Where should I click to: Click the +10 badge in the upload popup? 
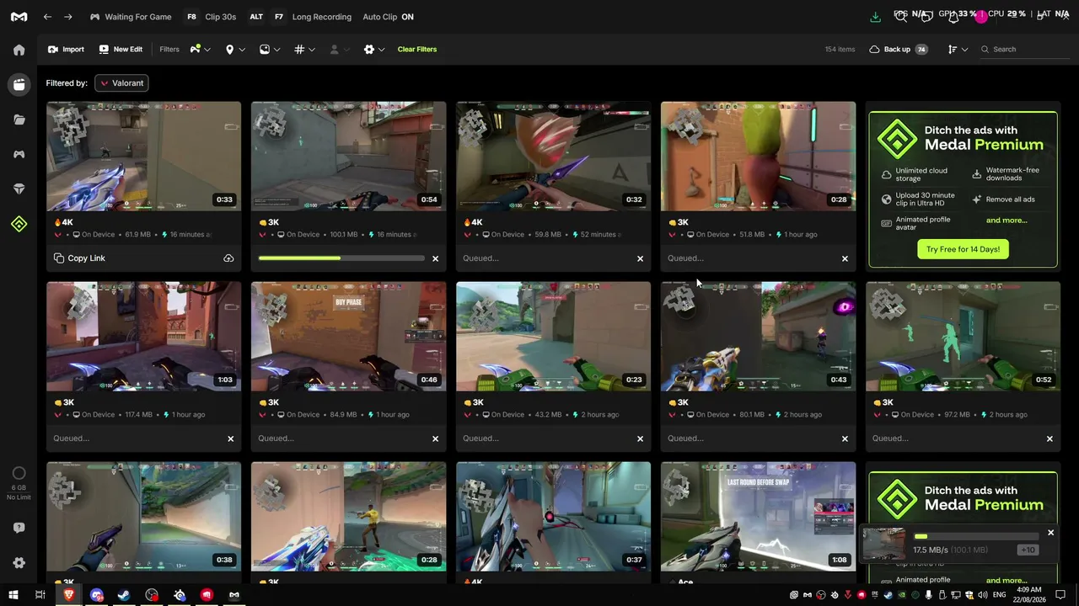pos(1028,550)
